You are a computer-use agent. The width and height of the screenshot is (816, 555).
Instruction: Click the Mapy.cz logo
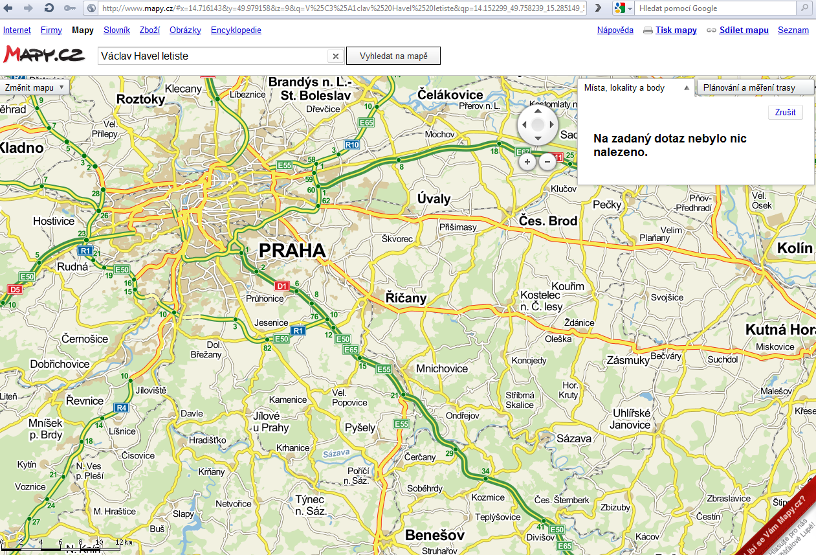coord(44,54)
